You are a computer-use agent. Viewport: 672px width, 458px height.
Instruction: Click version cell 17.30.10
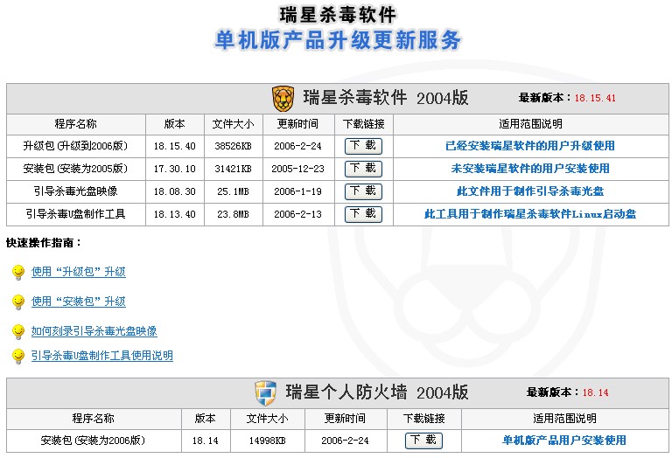[x=175, y=169]
